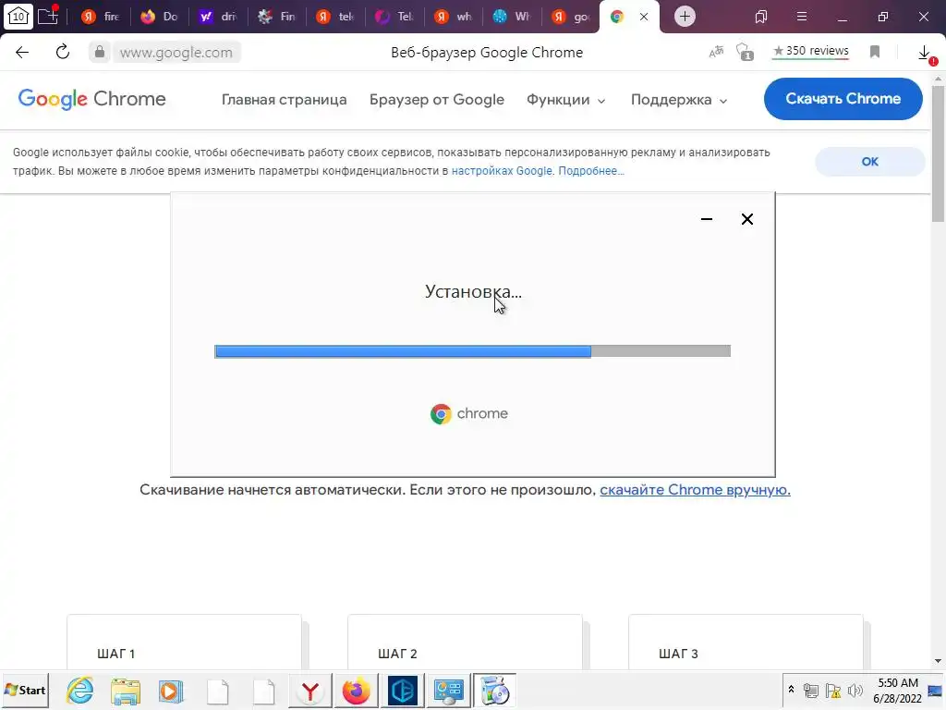Select the 'Fin' tab with gear icon
Viewport: 946px width, 710px height.
click(276, 17)
